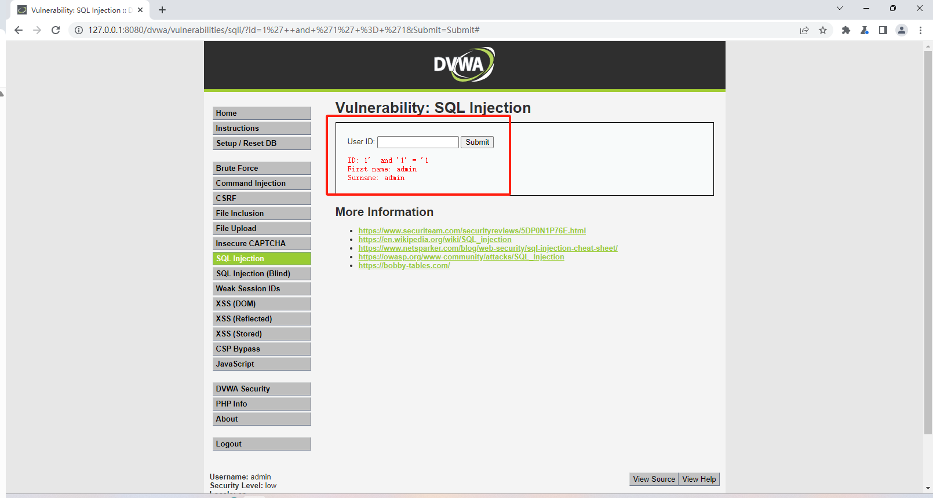
Task: Go back using browser back arrow
Action: [19, 30]
